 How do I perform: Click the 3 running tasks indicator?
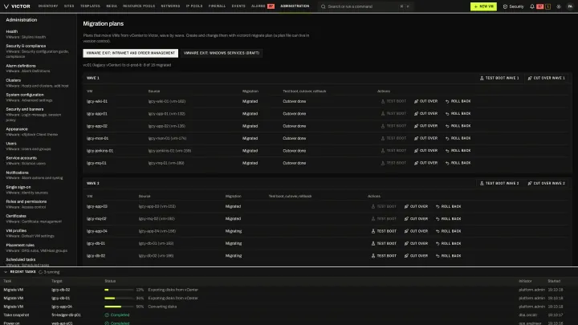click(49, 272)
